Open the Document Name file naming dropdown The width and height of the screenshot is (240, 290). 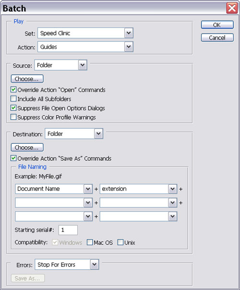(54, 189)
